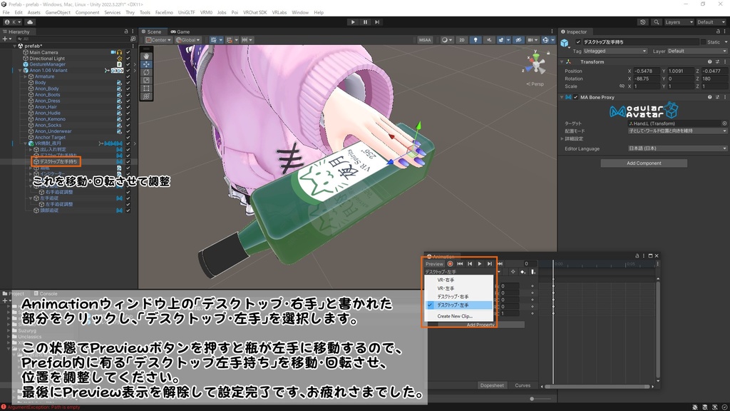Screen dimensions: 730x411
Task: Select the Scale tool in Scene toolbar
Action: (x=147, y=80)
